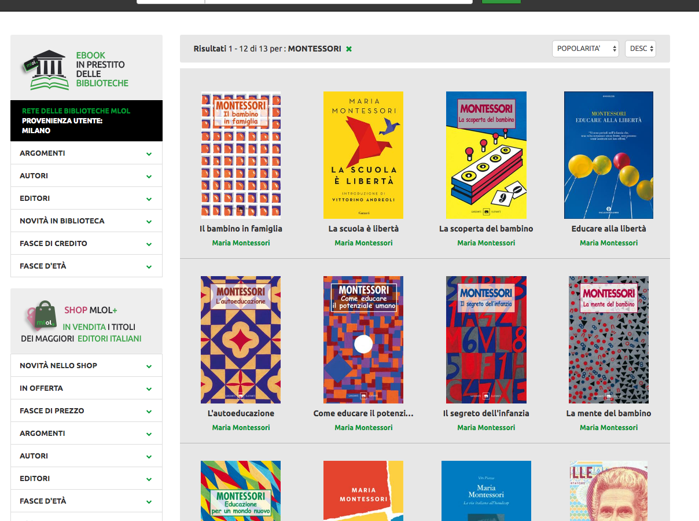699x521 pixels.
Task: Expand the AUTORI section under Ebook in prestito
Action: tap(86, 176)
